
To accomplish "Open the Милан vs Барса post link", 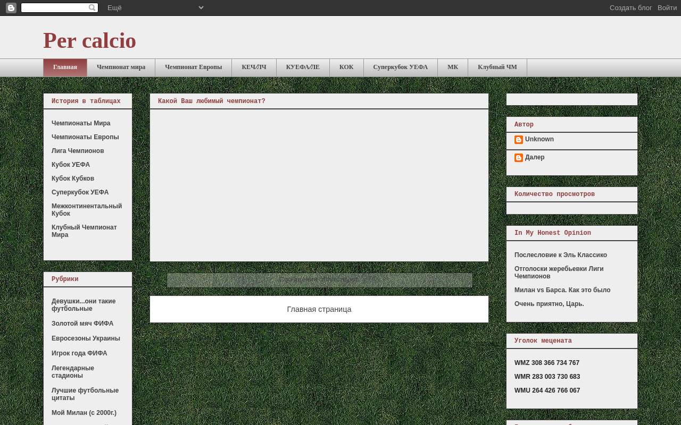I will tap(562, 290).
